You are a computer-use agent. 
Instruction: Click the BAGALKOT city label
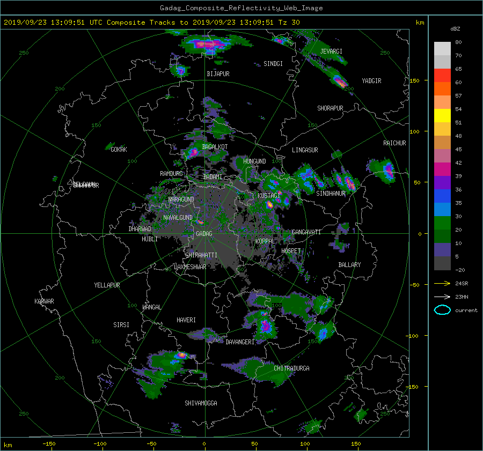pos(215,147)
